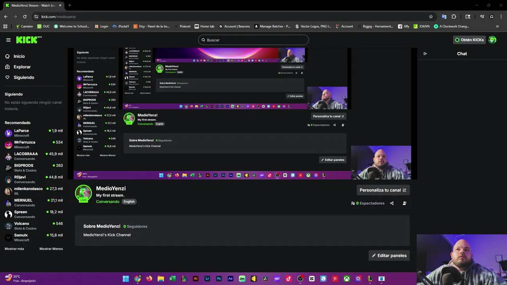Click Mostrar Menos link
Viewport: 507px width, 285px height.
tap(51, 249)
